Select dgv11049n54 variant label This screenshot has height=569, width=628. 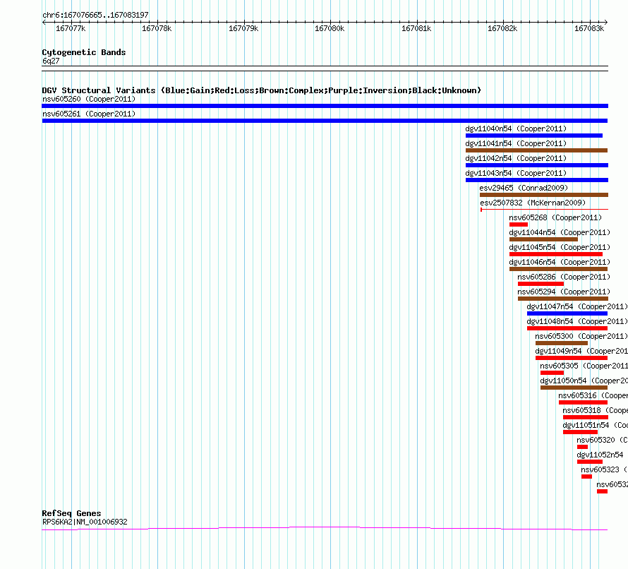click(581, 351)
